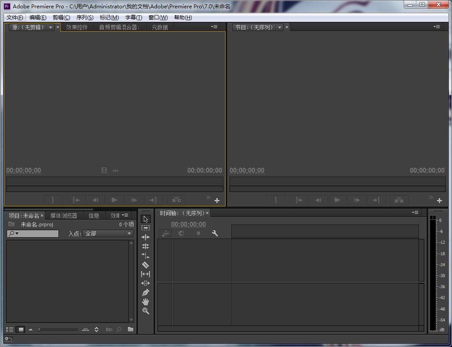The width and height of the screenshot is (452, 347).
Task: Open the 标记(M) menu
Action: pos(109,18)
